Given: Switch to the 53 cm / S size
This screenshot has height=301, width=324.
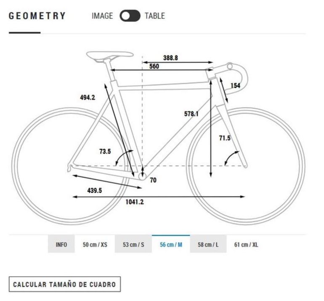Looking at the screenshot, I should [x=133, y=245].
